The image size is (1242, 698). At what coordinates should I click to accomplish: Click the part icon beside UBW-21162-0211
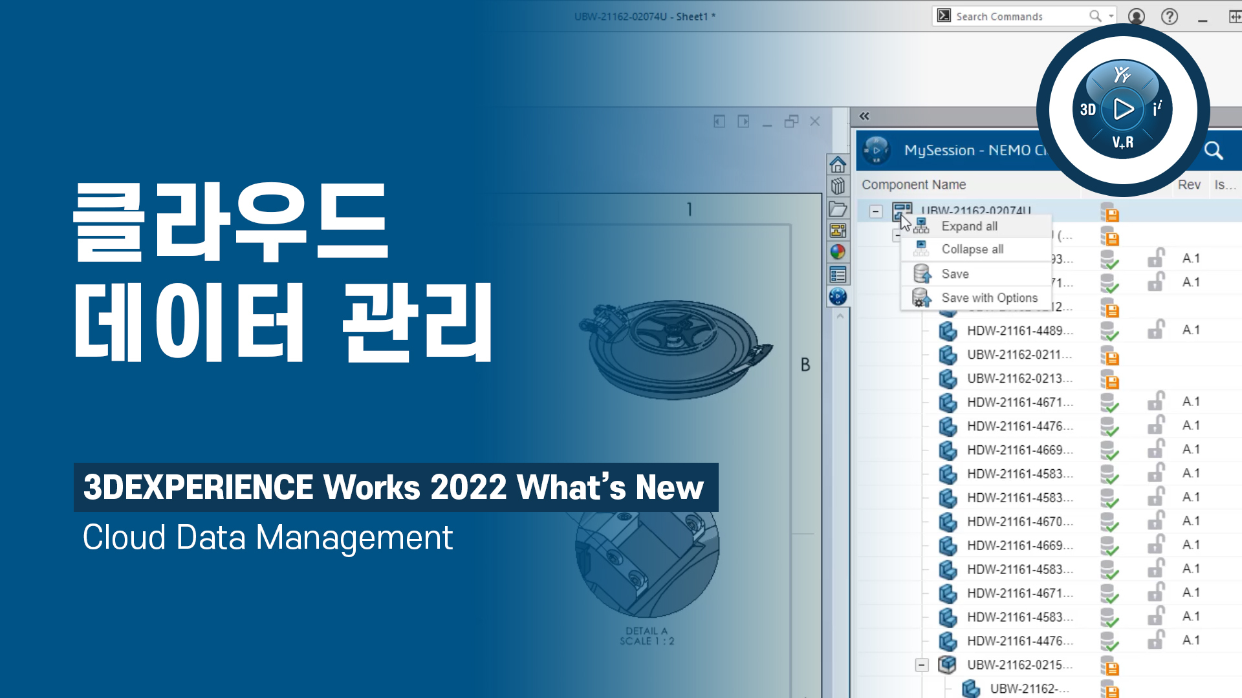click(948, 355)
